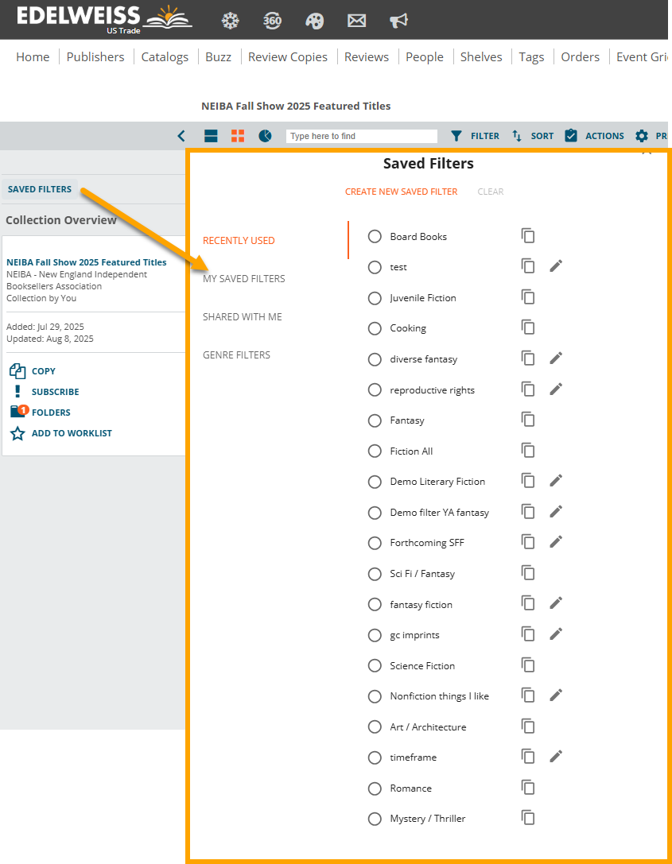Open Review Copies in navigation
The height and width of the screenshot is (864, 672).
pos(288,56)
